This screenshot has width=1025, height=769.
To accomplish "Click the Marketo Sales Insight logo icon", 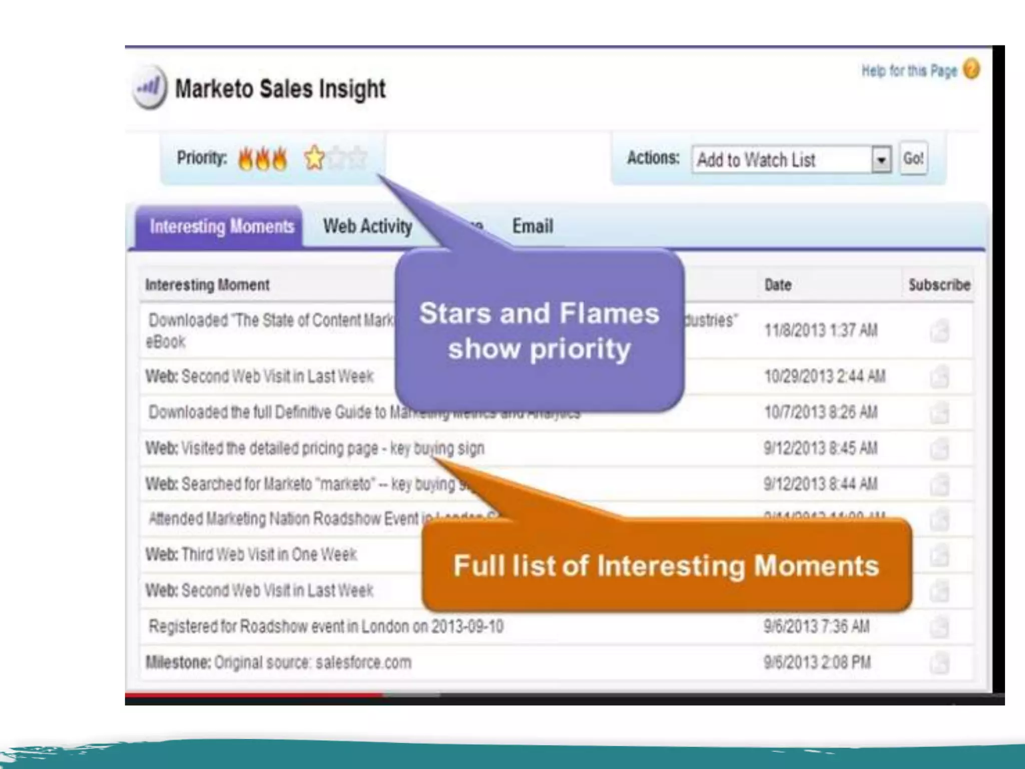I will [x=149, y=88].
